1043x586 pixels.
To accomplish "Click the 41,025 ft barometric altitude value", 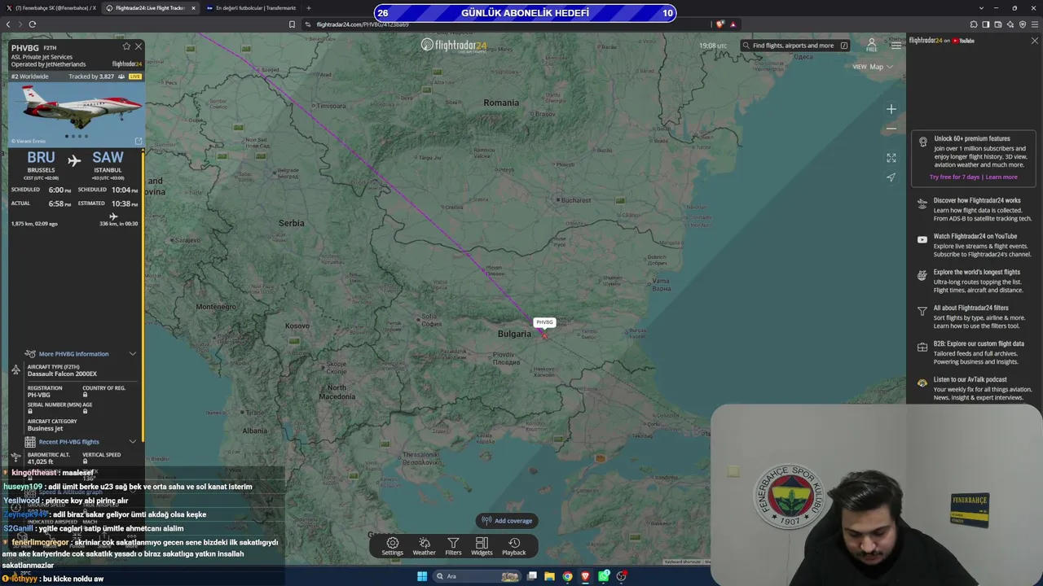I will [40, 461].
